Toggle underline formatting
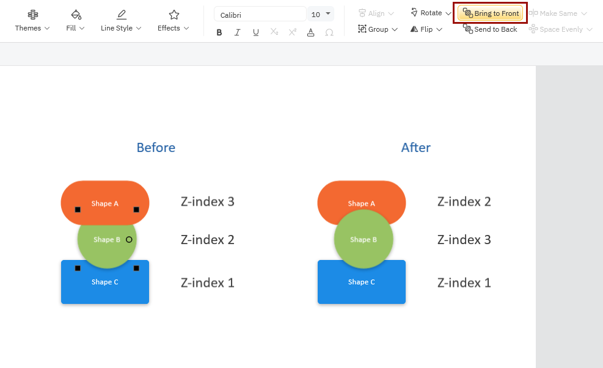Image resolution: width=603 pixels, height=368 pixels. click(256, 32)
